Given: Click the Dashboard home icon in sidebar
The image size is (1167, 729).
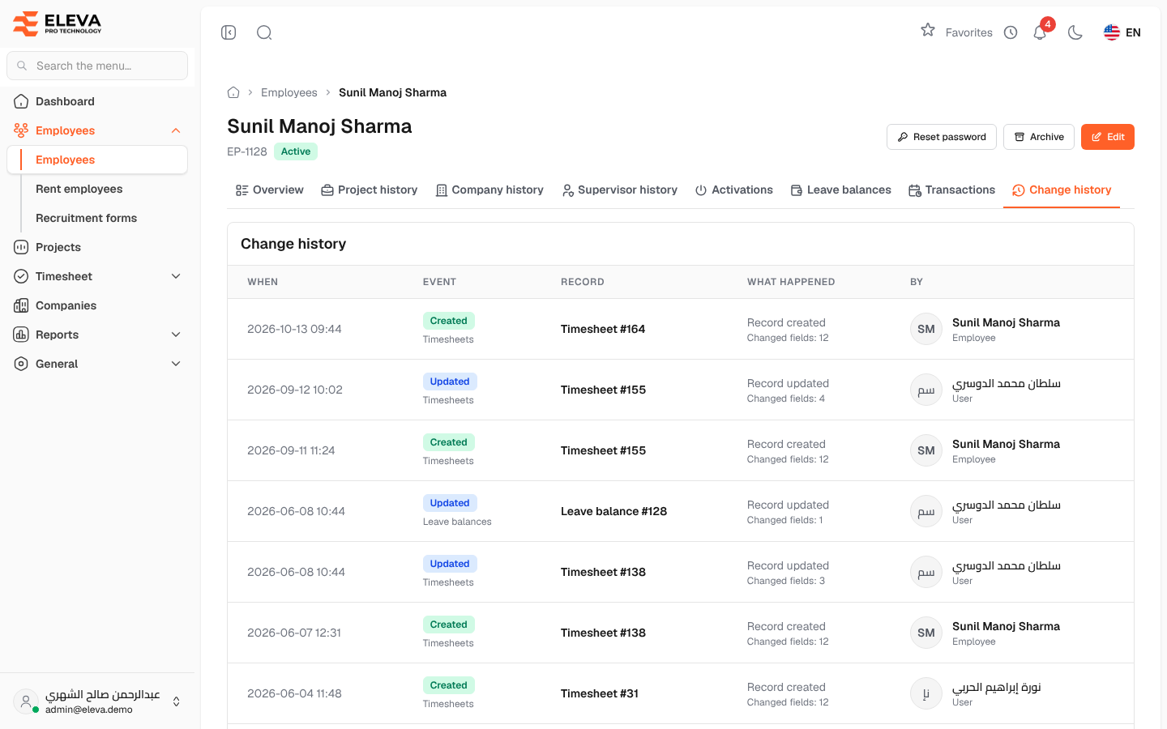Looking at the screenshot, I should click(21, 101).
